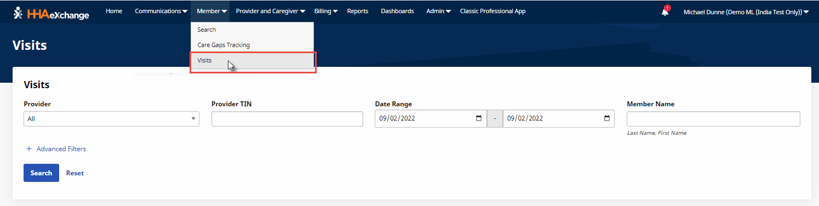
Task: Expand the Provider and Caregiver menu
Action: (271, 11)
